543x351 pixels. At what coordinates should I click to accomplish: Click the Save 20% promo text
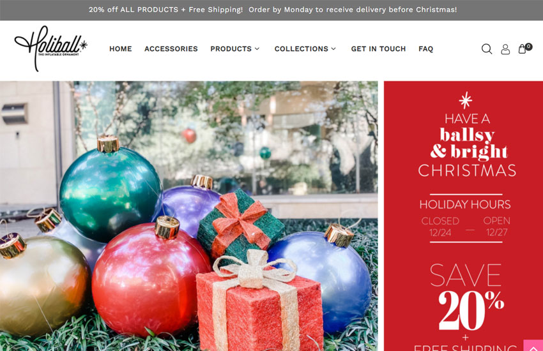click(466, 297)
